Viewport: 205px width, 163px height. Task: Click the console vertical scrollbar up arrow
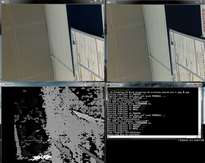click(x=200, y=89)
